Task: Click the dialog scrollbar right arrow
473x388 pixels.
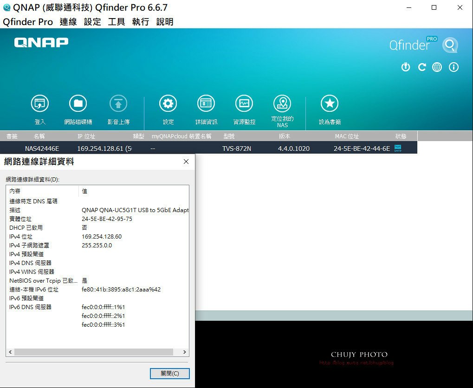Action: coord(185,352)
